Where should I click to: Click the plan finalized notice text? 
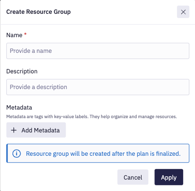coord(103,154)
